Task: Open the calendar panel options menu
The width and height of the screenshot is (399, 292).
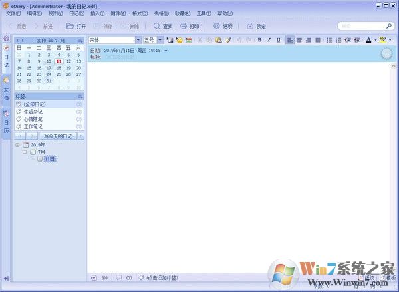Action: point(80,41)
